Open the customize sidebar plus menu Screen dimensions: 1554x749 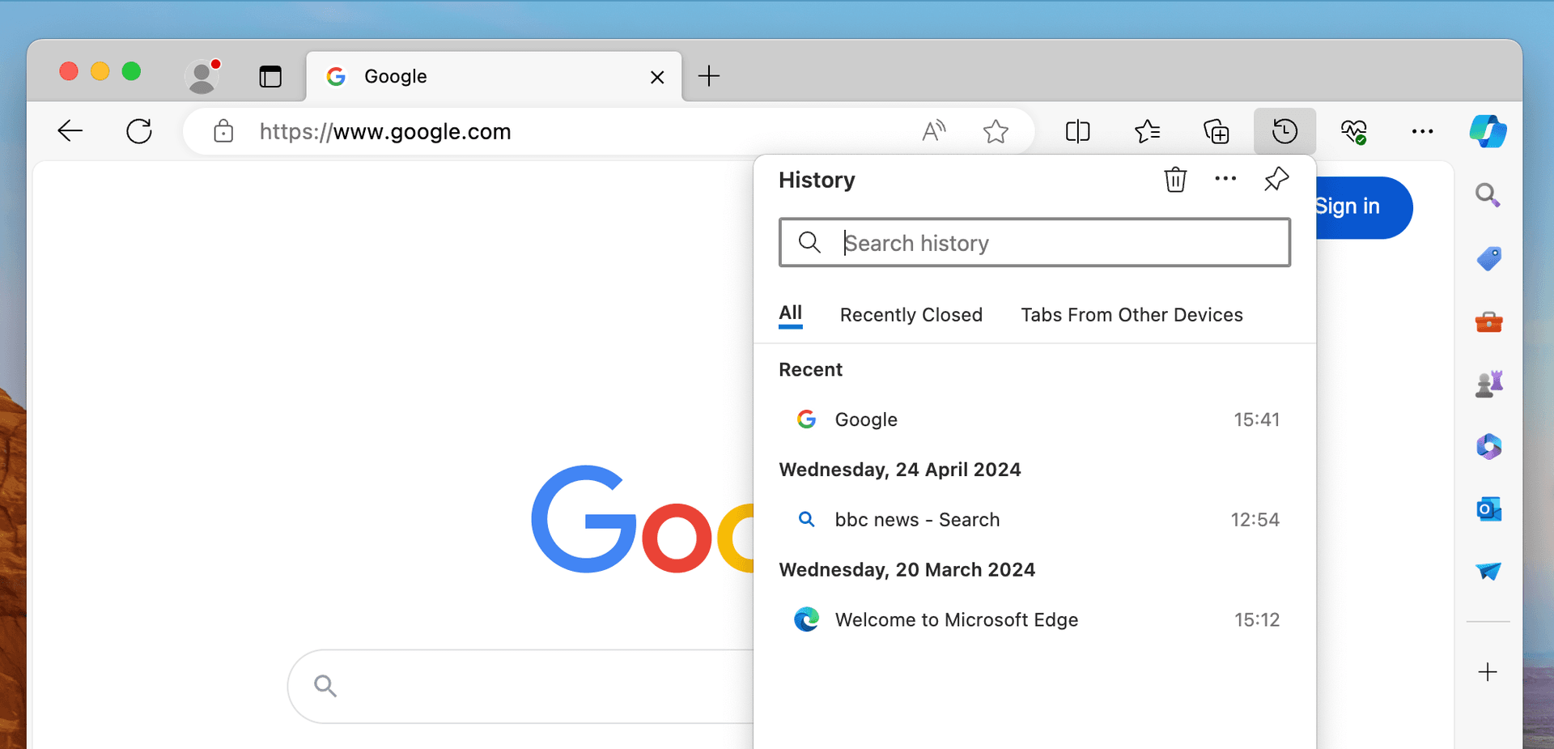pos(1487,672)
